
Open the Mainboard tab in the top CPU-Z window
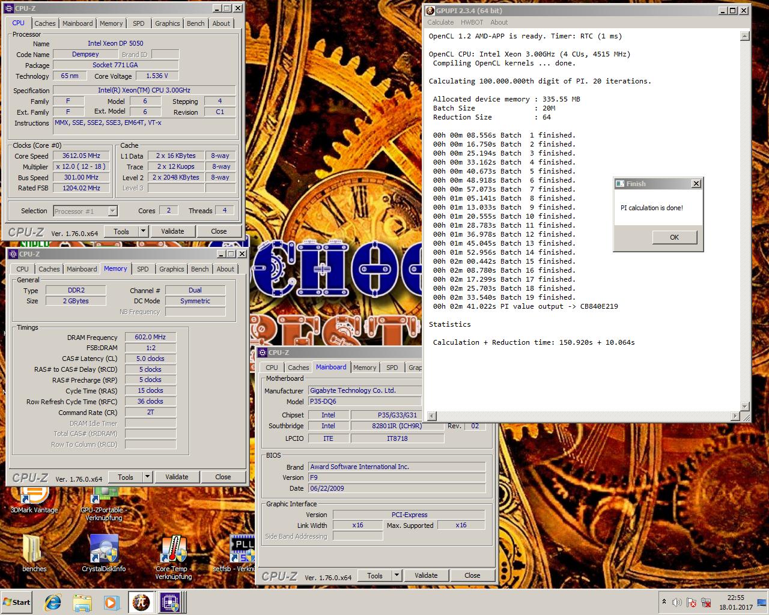(x=78, y=23)
